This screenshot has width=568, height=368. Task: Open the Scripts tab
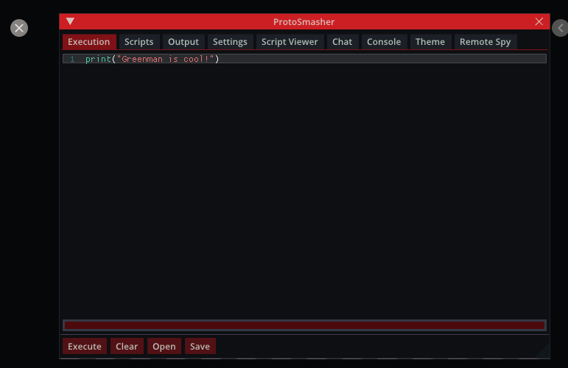(139, 42)
